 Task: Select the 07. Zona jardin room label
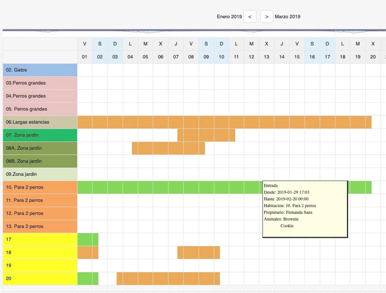[40, 135]
